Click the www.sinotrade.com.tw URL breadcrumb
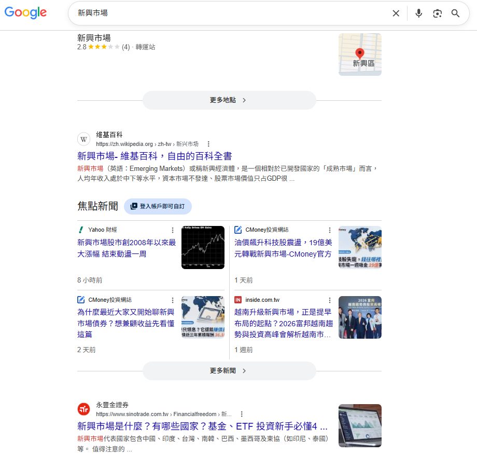The height and width of the screenshot is (454, 477). pos(164,414)
